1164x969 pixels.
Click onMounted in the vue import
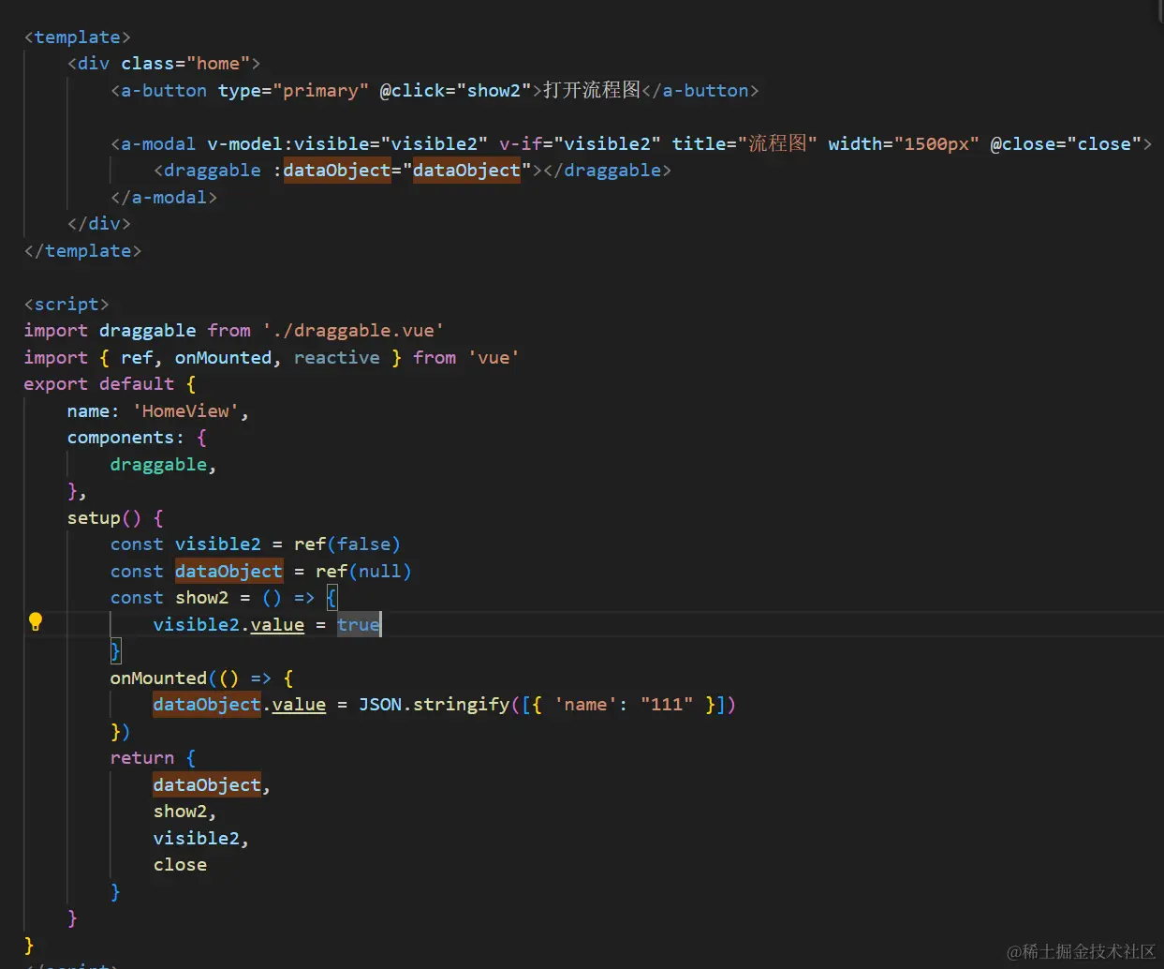click(223, 358)
